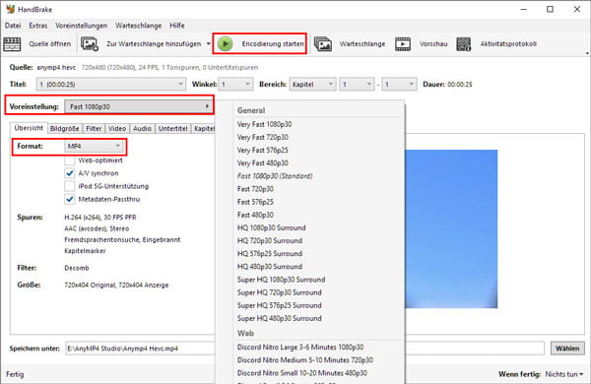The height and width of the screenshot is (384, 591).
Task: Select Fast 720p30 preset
Action: (x=255, y=189)
